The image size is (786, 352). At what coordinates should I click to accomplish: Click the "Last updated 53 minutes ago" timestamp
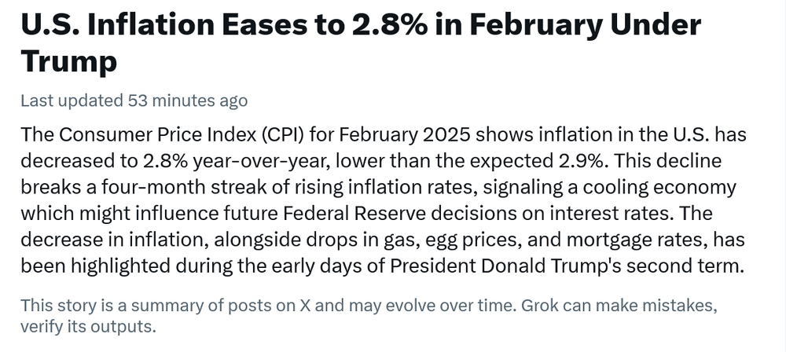(x=134, y=101)
